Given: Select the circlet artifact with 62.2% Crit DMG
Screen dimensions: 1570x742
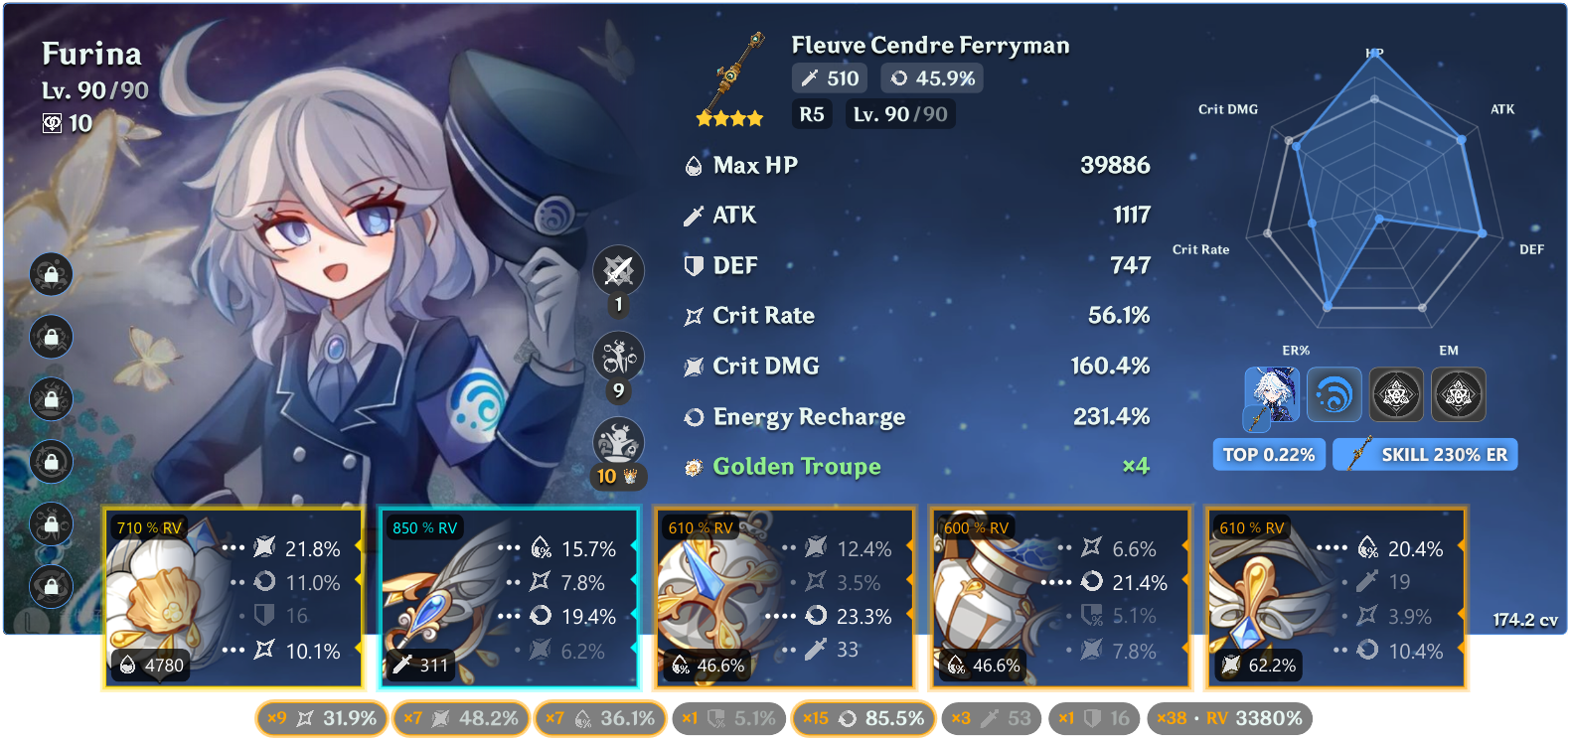Looking at the screenshot, I should [x=1336, y=598].
